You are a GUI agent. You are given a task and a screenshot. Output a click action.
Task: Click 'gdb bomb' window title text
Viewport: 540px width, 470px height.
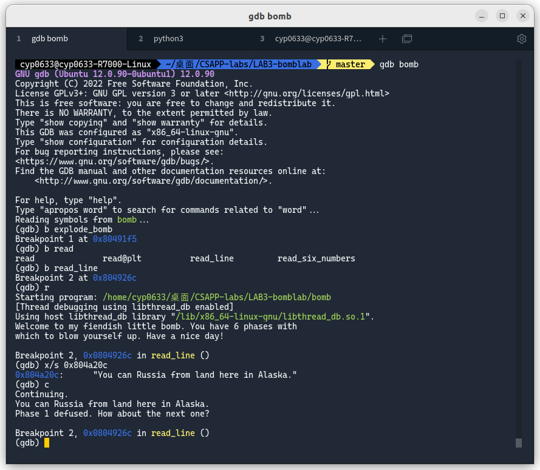coord(270,16)
